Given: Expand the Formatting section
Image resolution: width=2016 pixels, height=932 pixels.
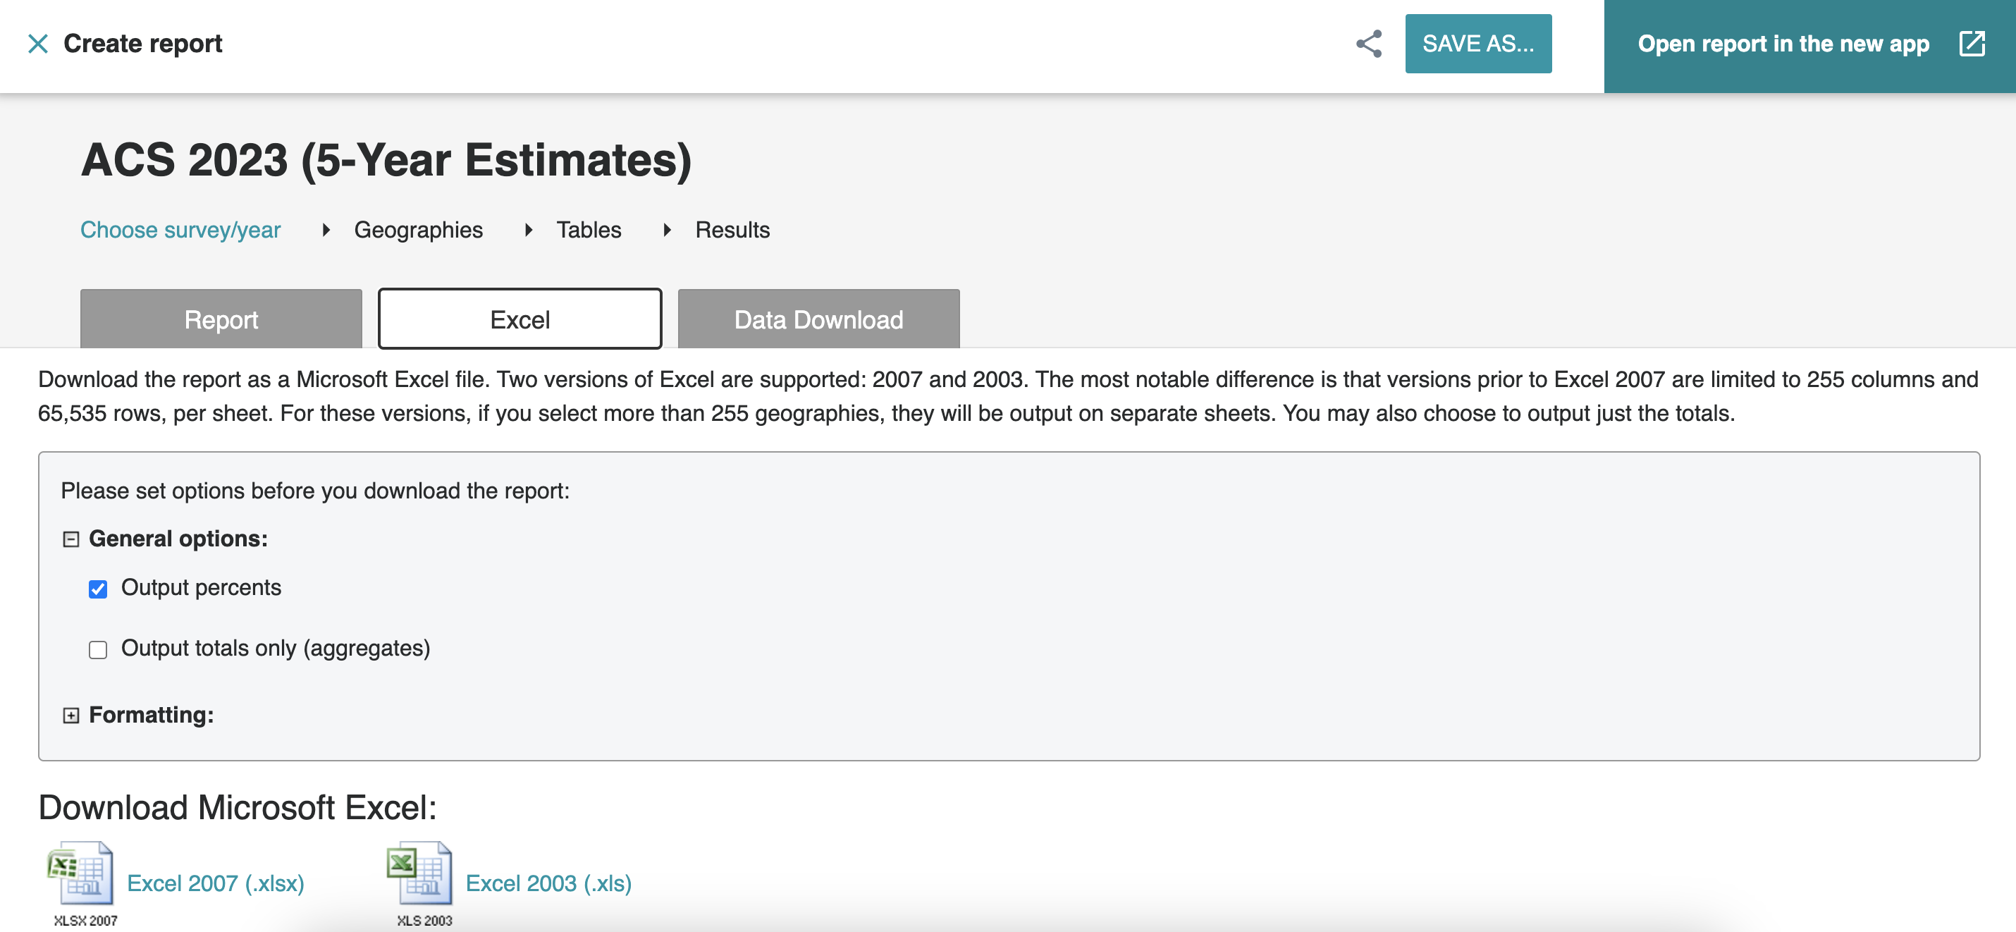Looking at the screenshot, I should tap(71, 716).
